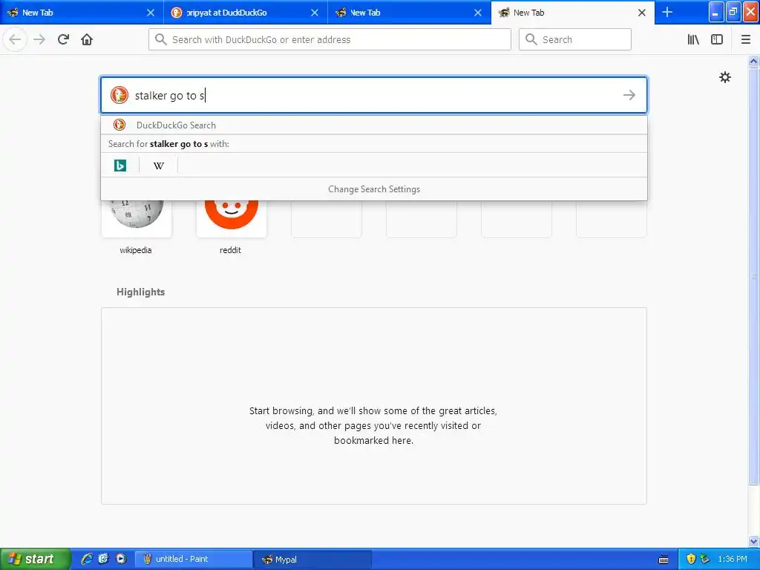Open Change Search Settings link

pyautogui.click(x=374, y=189)
